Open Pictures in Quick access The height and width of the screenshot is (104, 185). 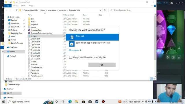tap(14, 30)
